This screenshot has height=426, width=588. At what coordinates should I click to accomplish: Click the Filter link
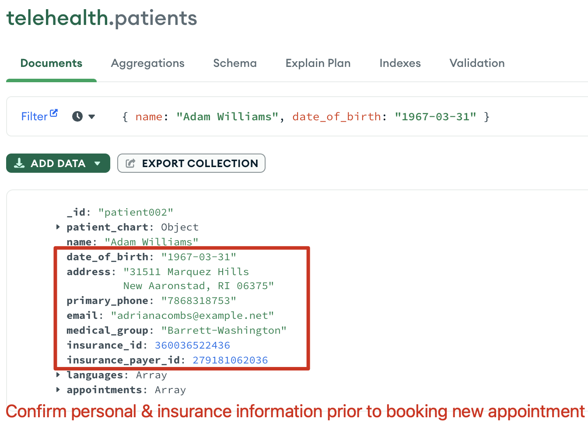34,116
